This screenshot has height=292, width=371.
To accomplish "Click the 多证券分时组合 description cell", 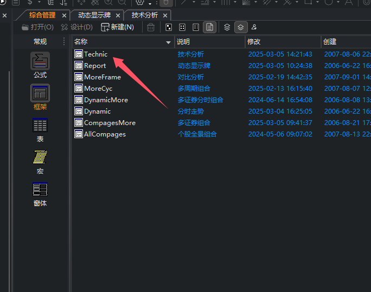I will pyautogui.click(x=200, y=100).
